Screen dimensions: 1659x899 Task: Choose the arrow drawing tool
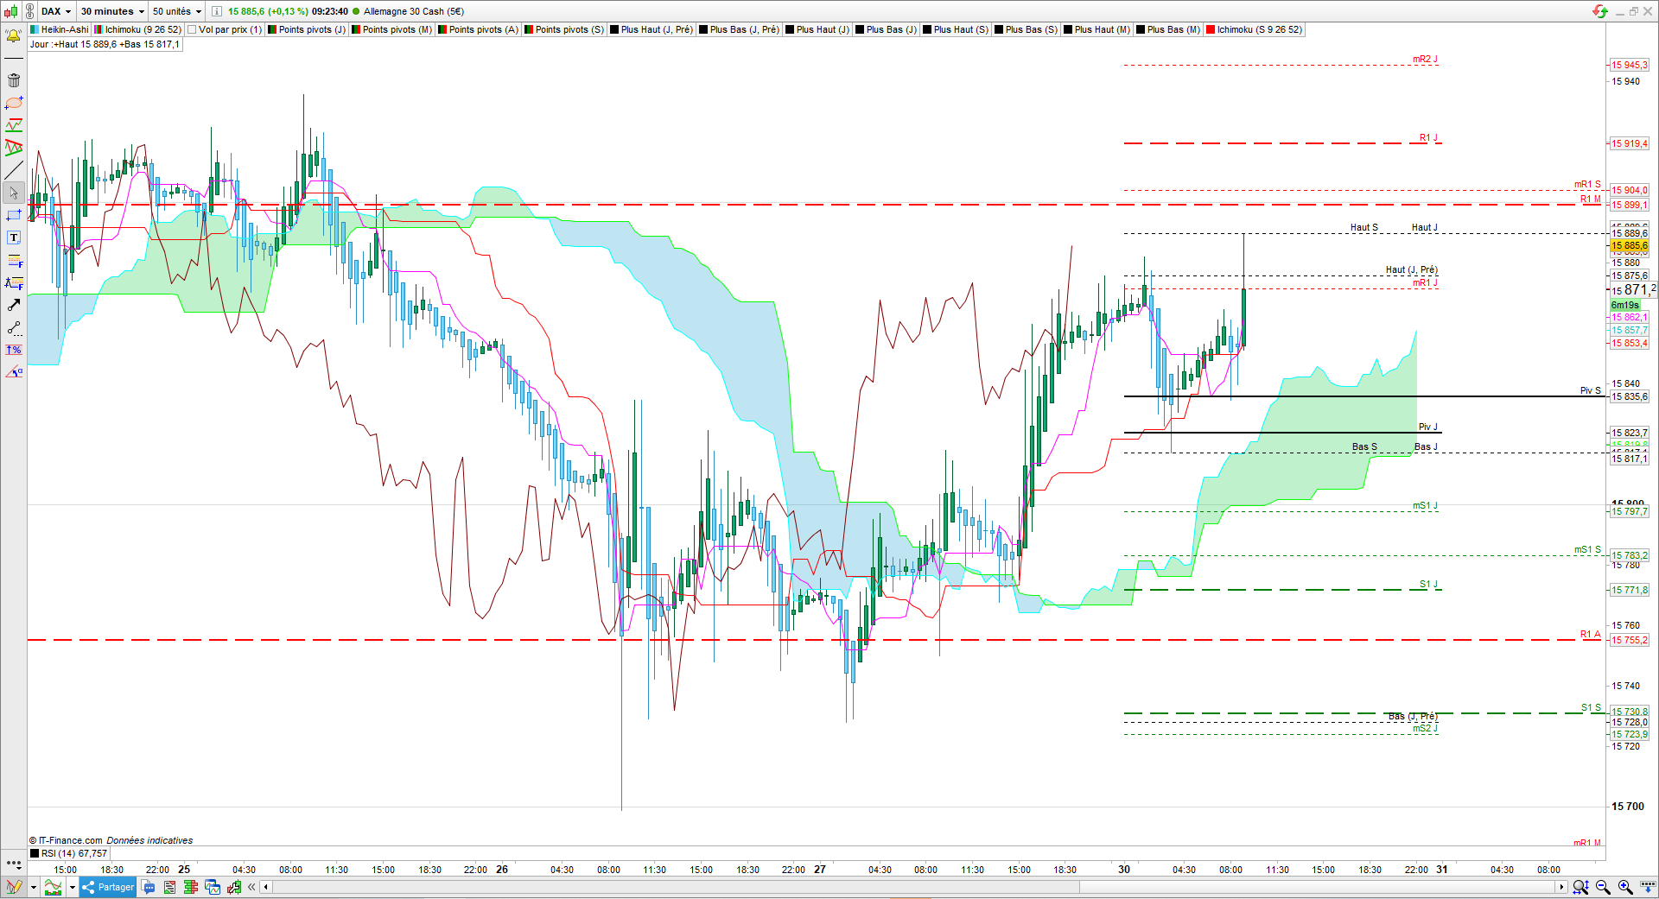coord(14,305)
